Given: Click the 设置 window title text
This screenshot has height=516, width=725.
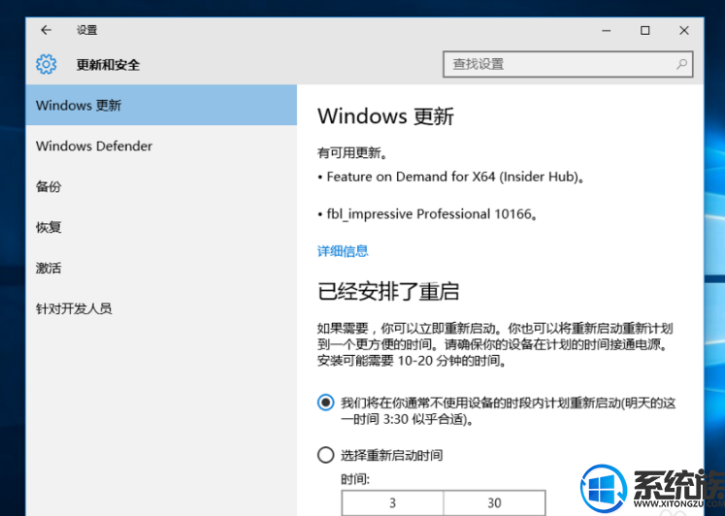Looking at the screenshot, I should 87,30.
